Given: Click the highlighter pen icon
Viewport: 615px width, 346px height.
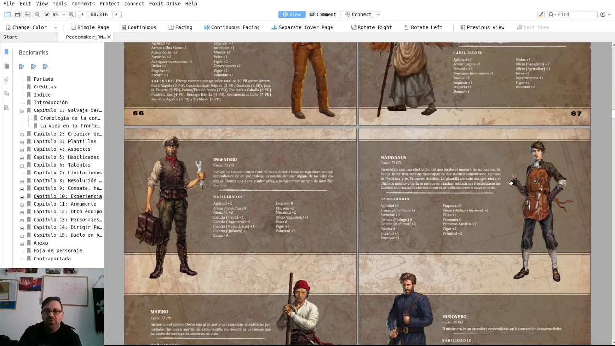Looking at the screenshot, I should 541,14.
